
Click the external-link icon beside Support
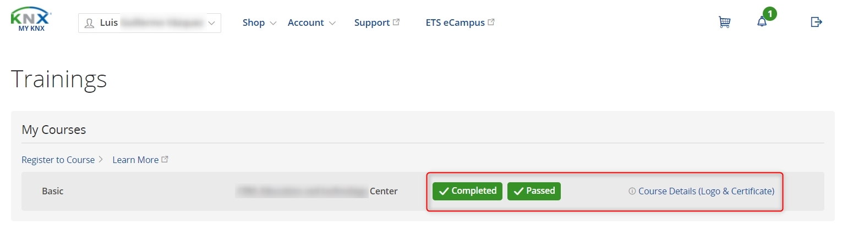(396, 23)
